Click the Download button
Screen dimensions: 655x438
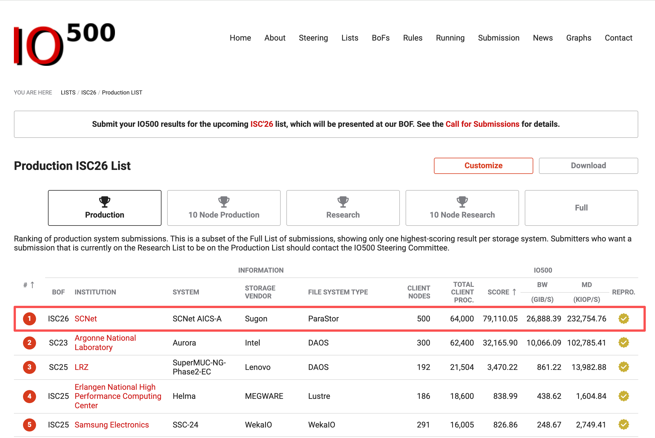coord(588,166)
